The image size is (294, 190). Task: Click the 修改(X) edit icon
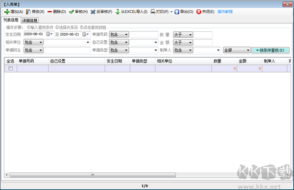tap(28, 12)
